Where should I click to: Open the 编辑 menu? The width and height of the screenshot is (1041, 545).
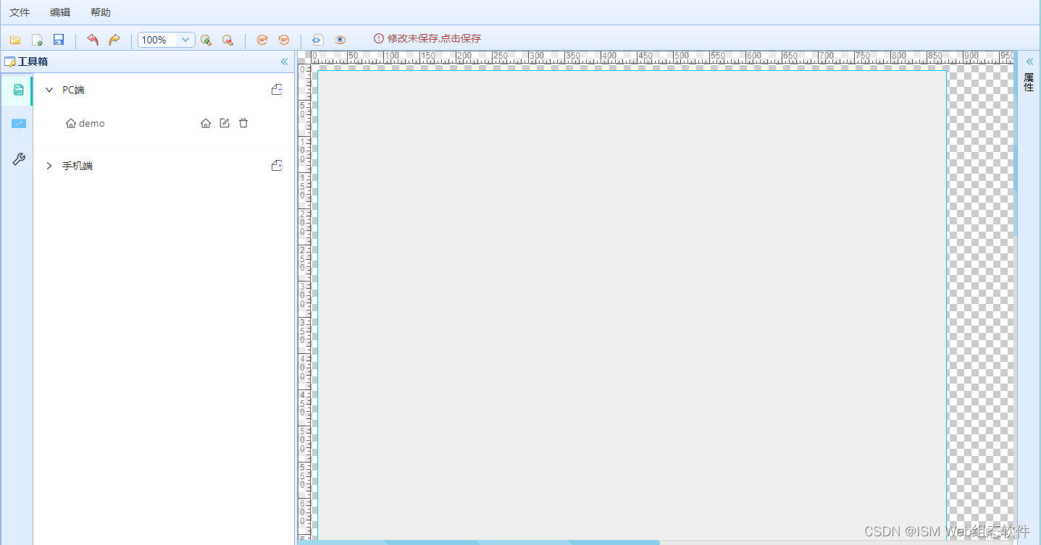[60, 12]
